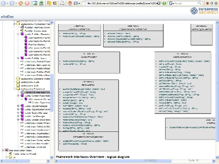Go back with the browser Back arrow
The image size is (219, 164).
pos(3,3)
